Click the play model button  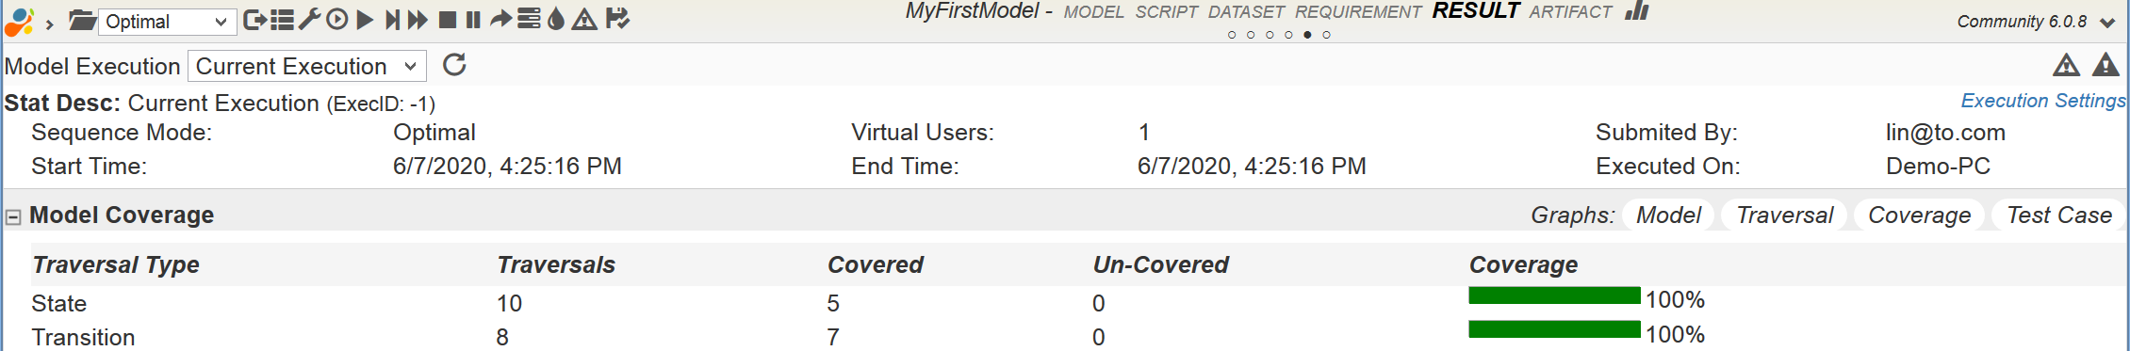365,20
